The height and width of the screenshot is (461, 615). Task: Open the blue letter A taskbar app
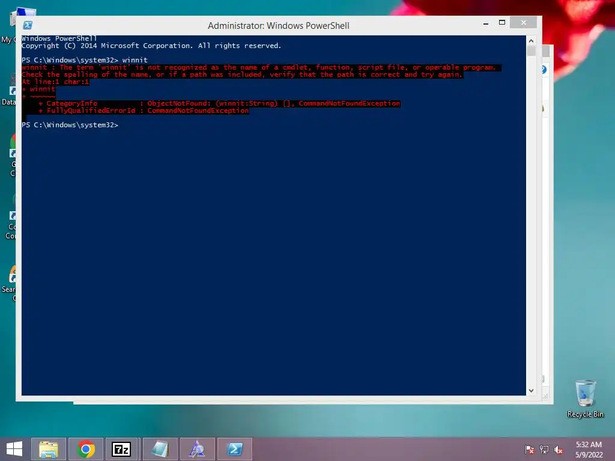point(197,449)
